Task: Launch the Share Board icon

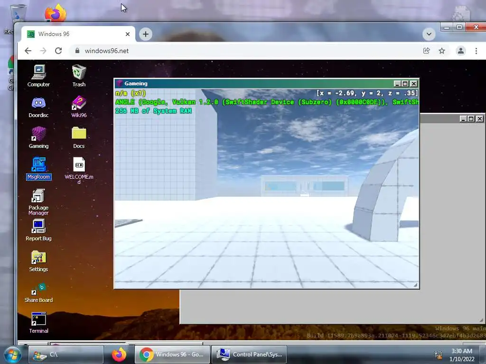Action: [x=38, y=292]
